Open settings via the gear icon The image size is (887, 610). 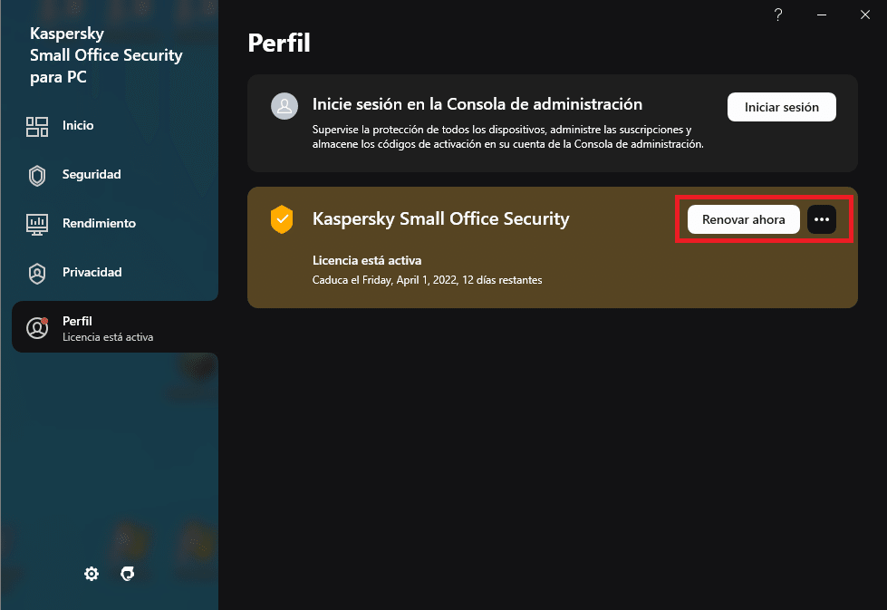click(92, 574)
